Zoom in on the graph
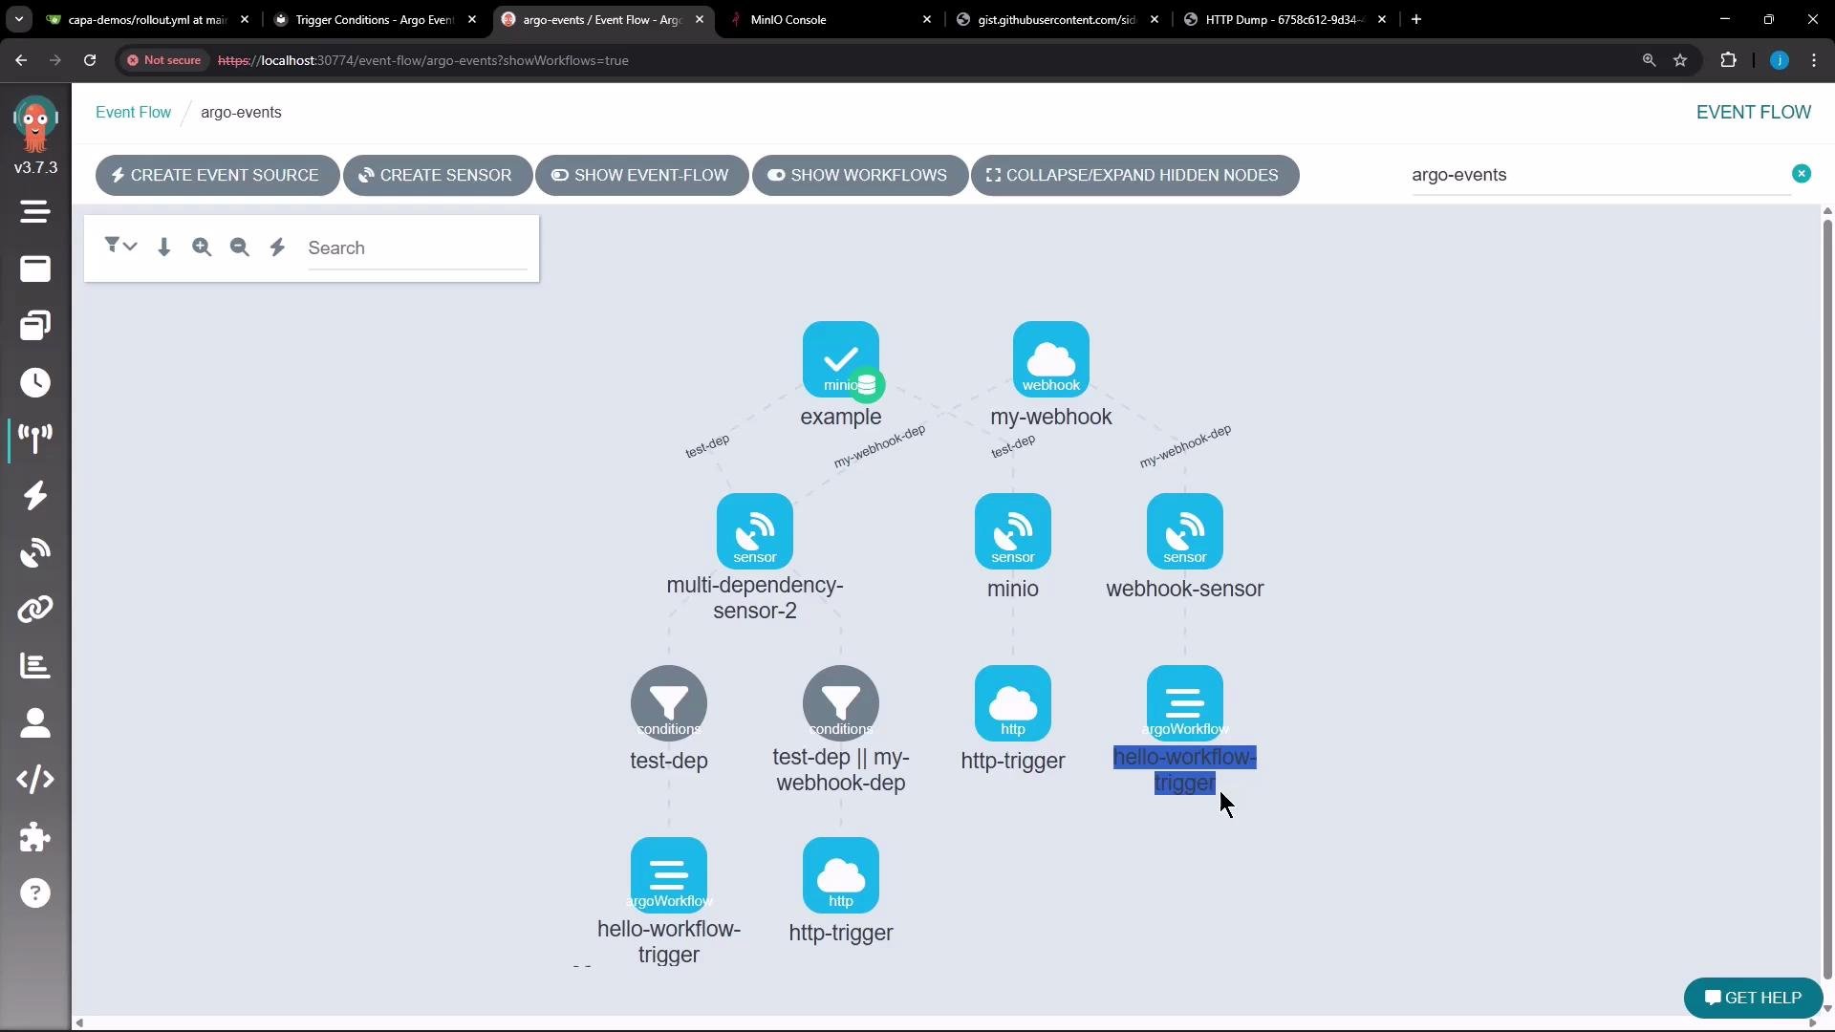 [x=202, y=247]
